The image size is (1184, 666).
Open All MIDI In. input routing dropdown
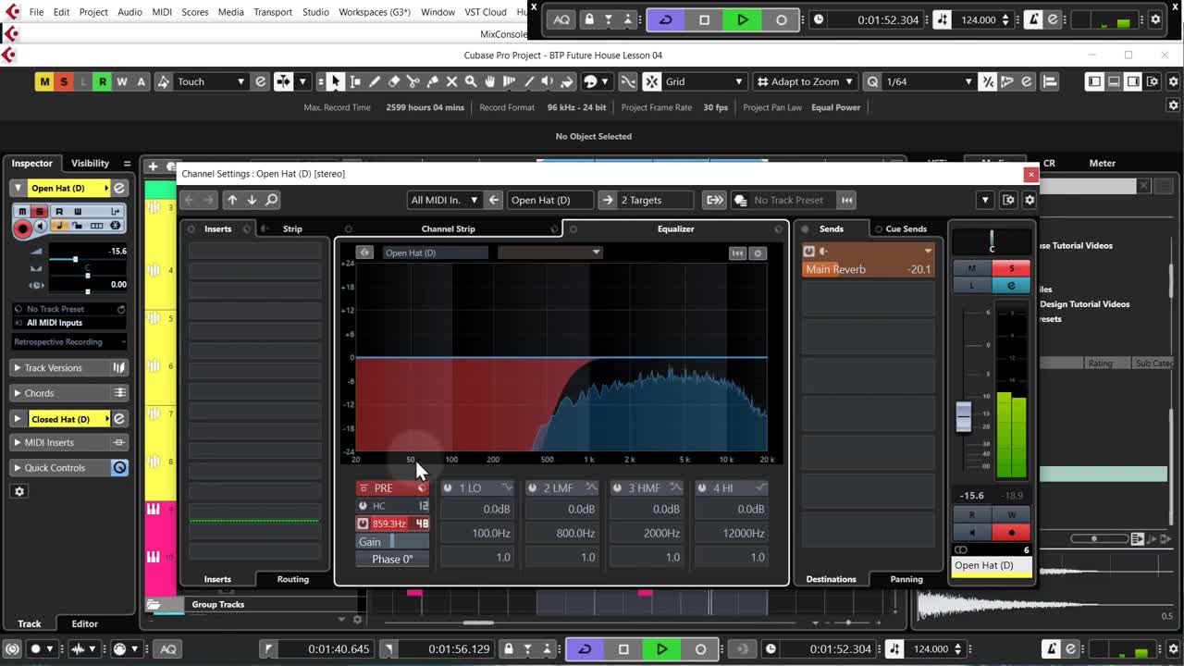tap(444, 200)
